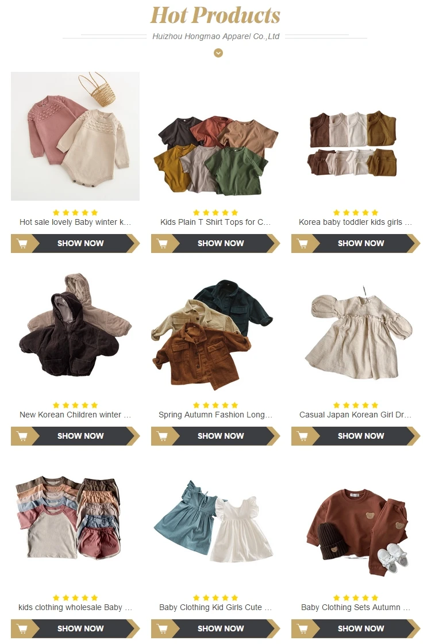Open the 'kids clothing wholesale Baby...' title link
This screenshot has width=431, height=644.
coord(75,607)
